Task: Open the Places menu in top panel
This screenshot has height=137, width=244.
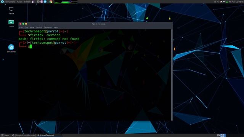Action: pyautogui.click(x=19, y=2)
